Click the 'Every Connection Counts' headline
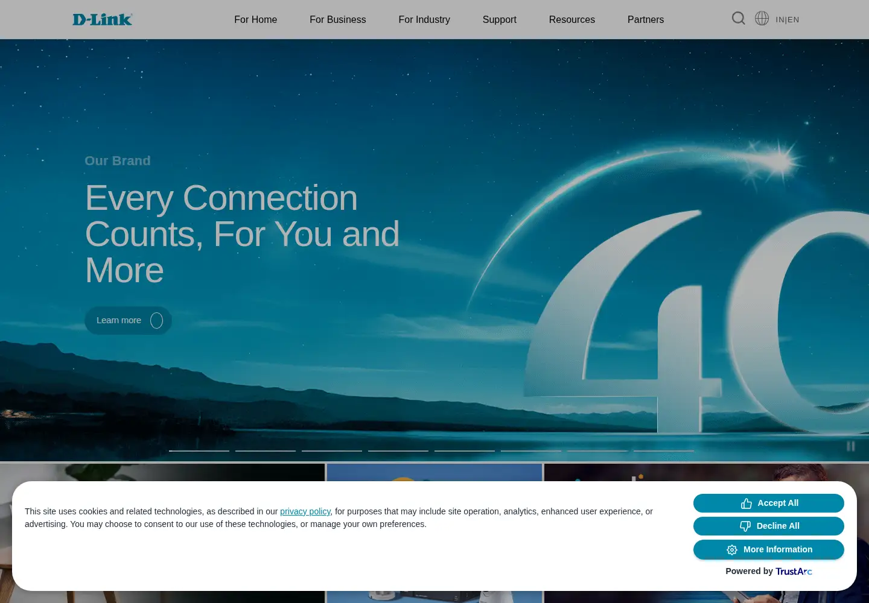The height and width of the screenshot is (603, 869). click(x=242, y=234)
